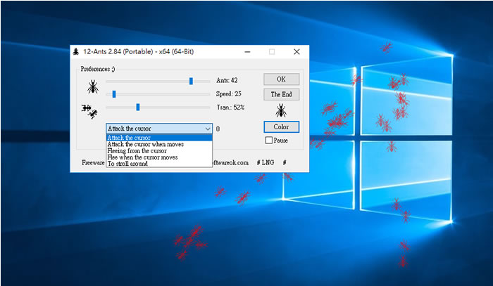Close the 12-Ants window
The width and height of the screenshot is (493, 286).
[297, 52]
